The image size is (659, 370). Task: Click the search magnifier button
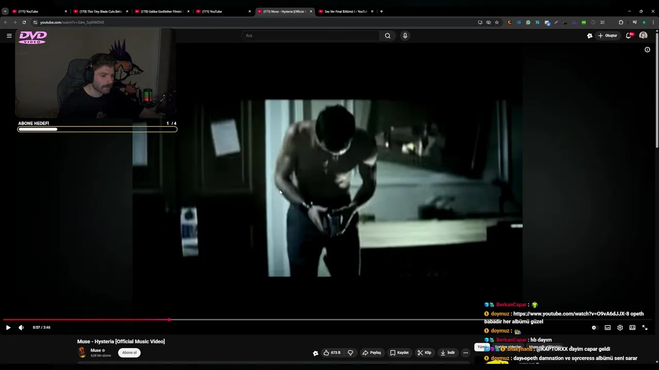pyautogui.click(x=388, y=35)
